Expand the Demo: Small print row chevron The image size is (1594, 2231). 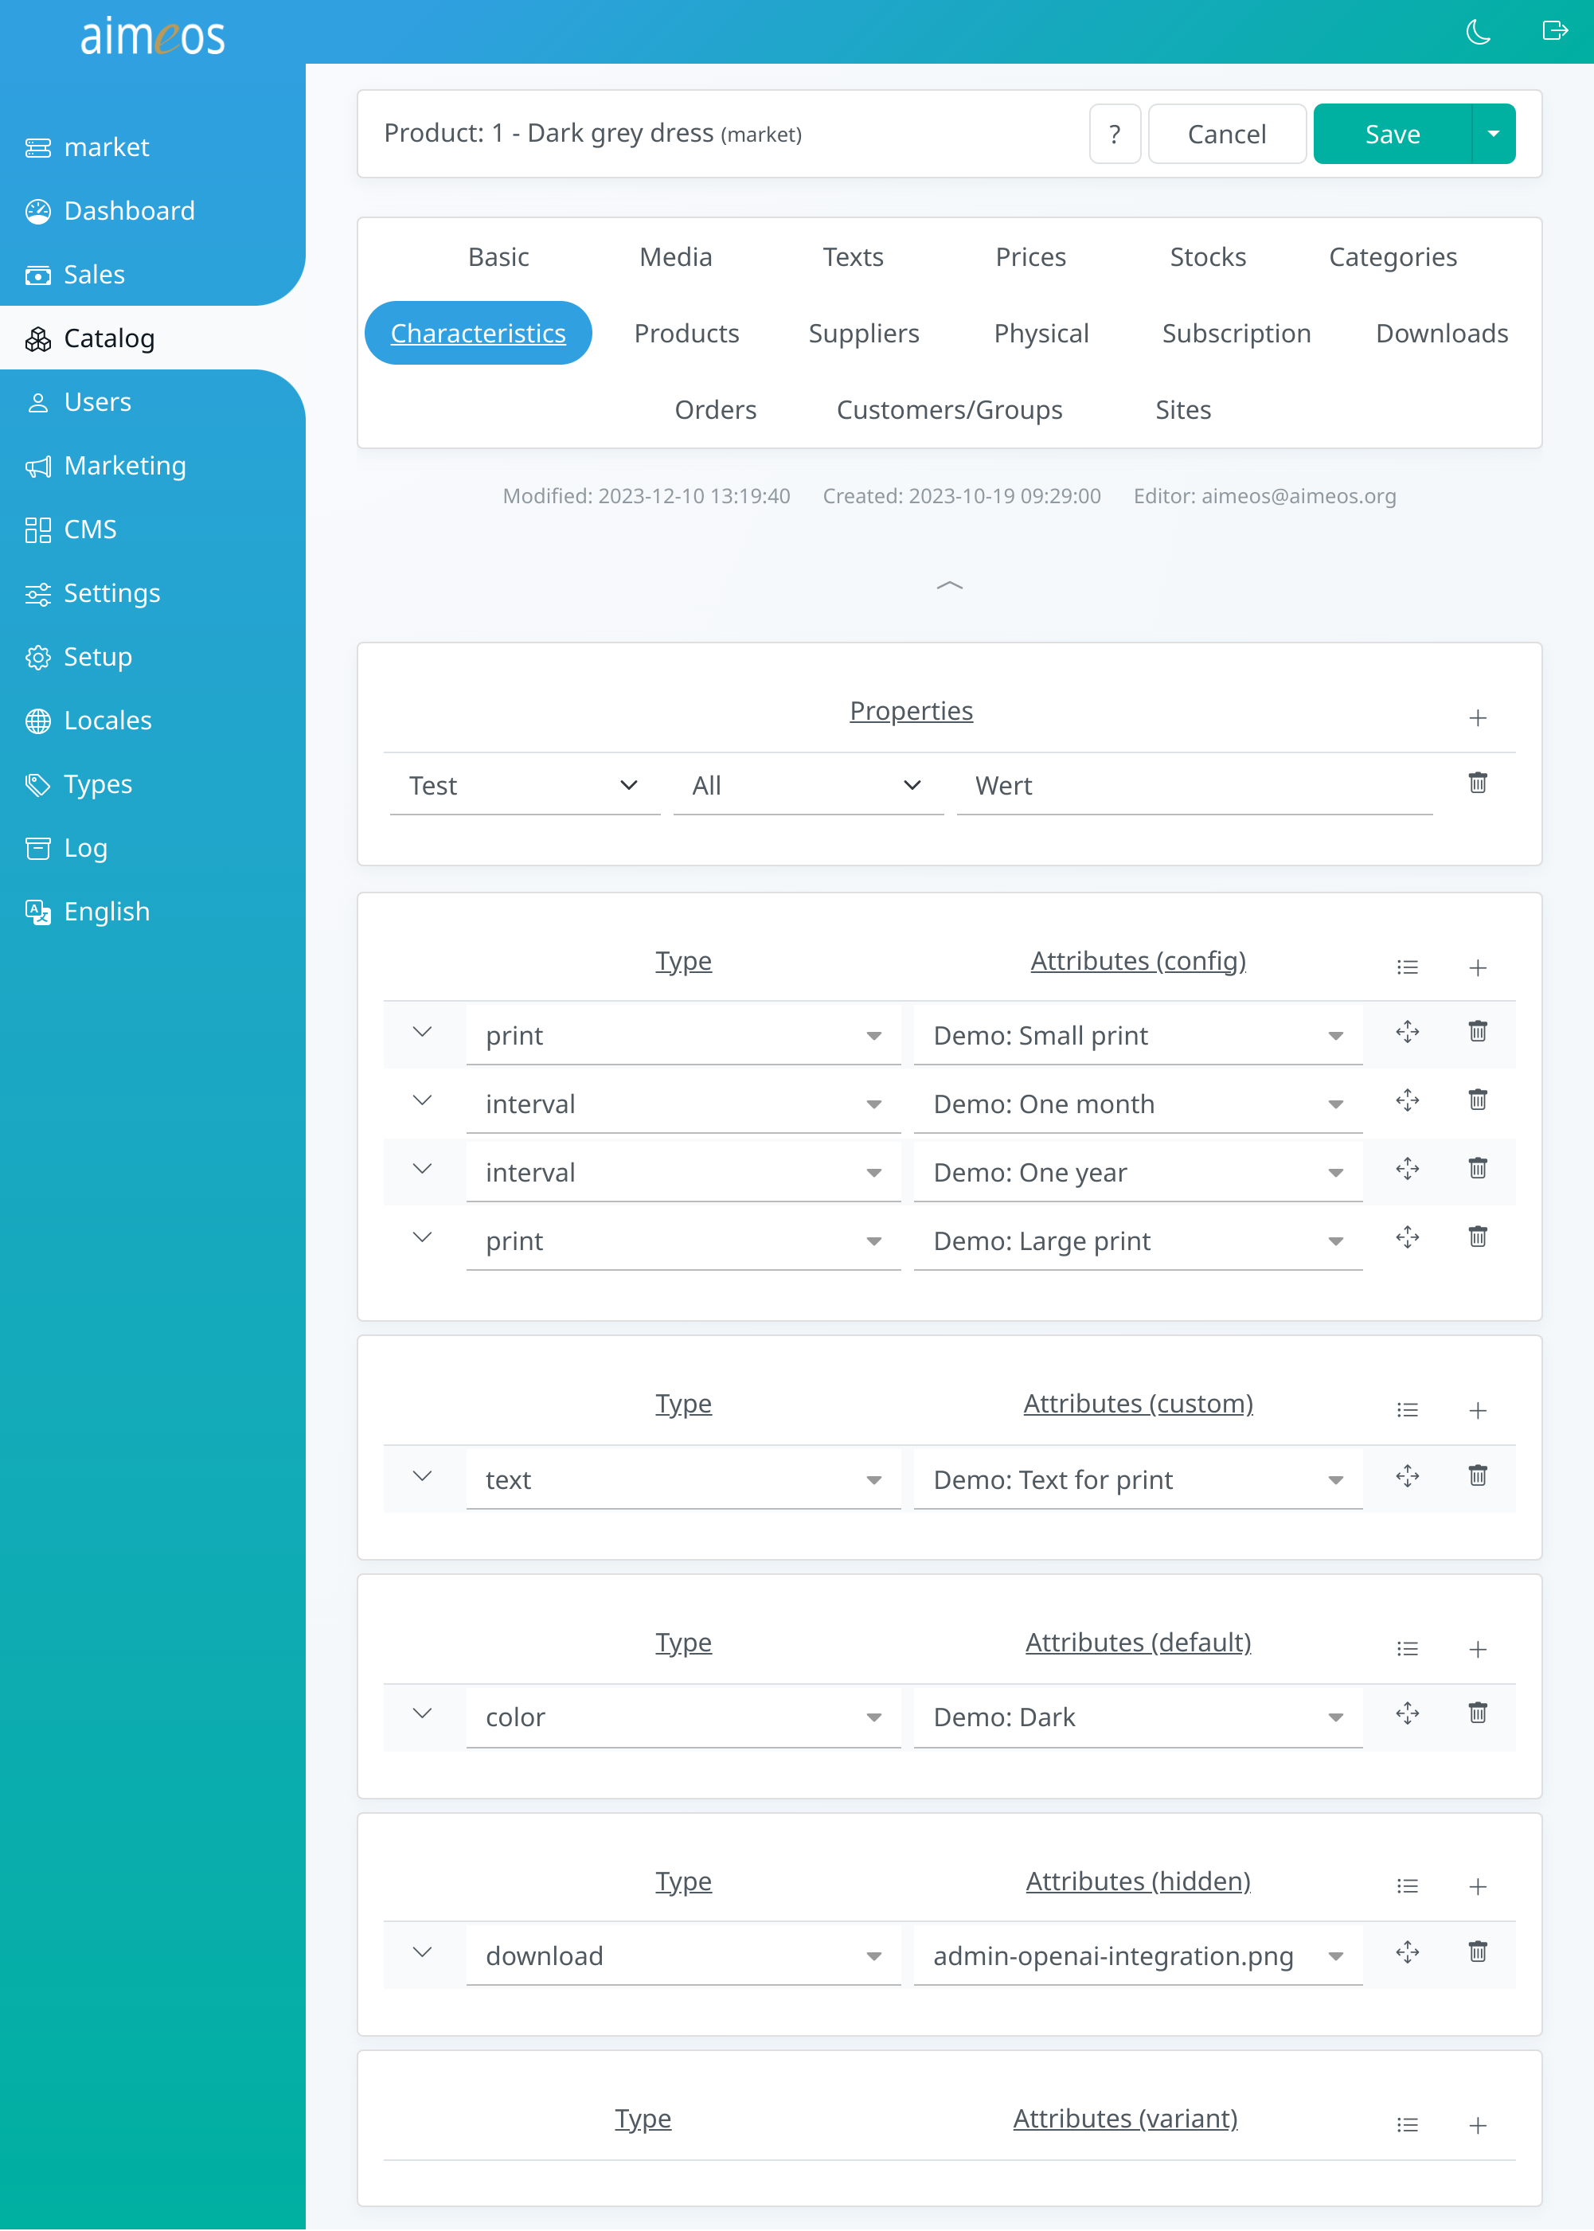[x=422, y=1032]
